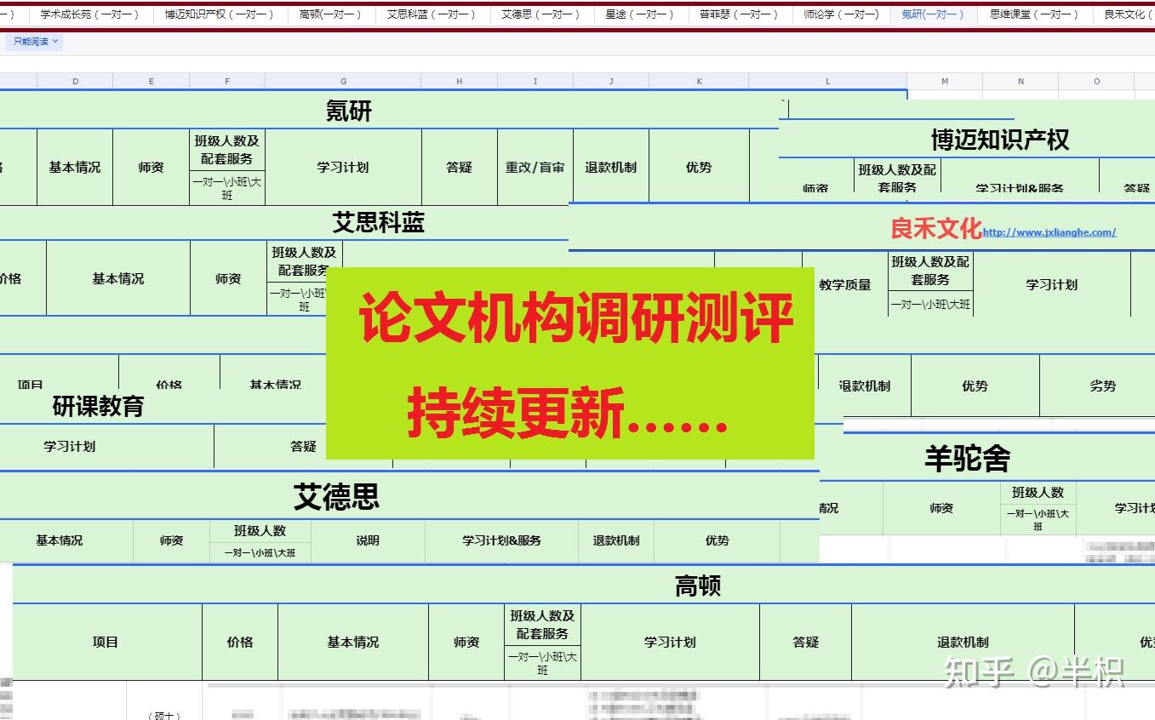This screenshot has height=720, width=1155.
Task: Select 项目 cell in the 高顿 table
Action: click(106, 642)
